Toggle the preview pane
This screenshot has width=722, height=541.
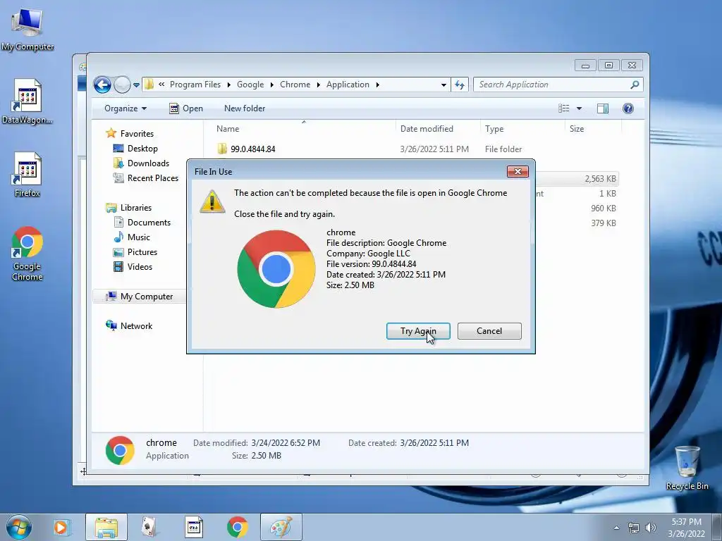tap(603, 108)
